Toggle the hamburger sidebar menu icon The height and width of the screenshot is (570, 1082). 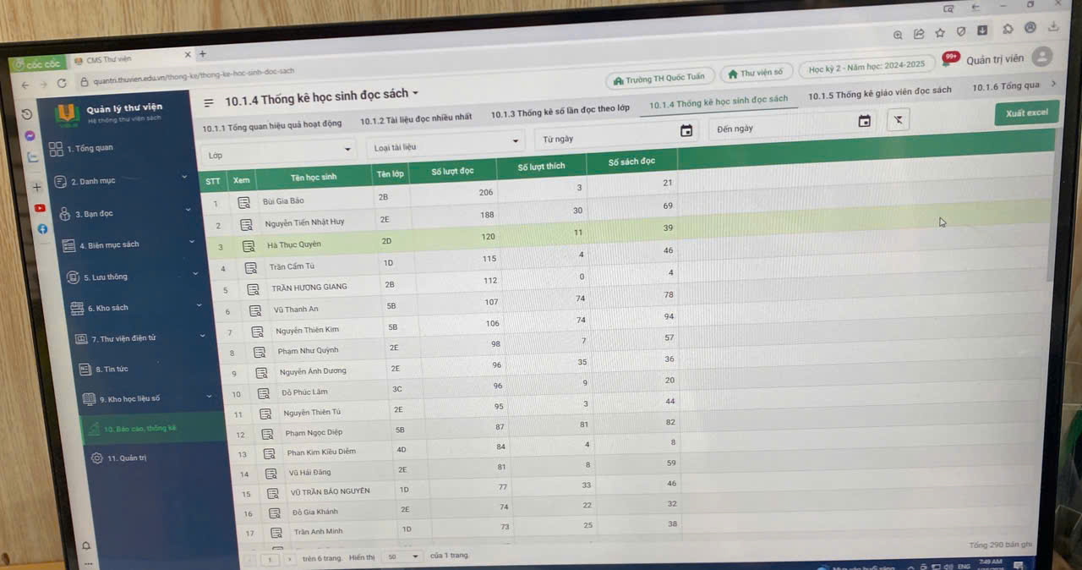pos(209,103)
